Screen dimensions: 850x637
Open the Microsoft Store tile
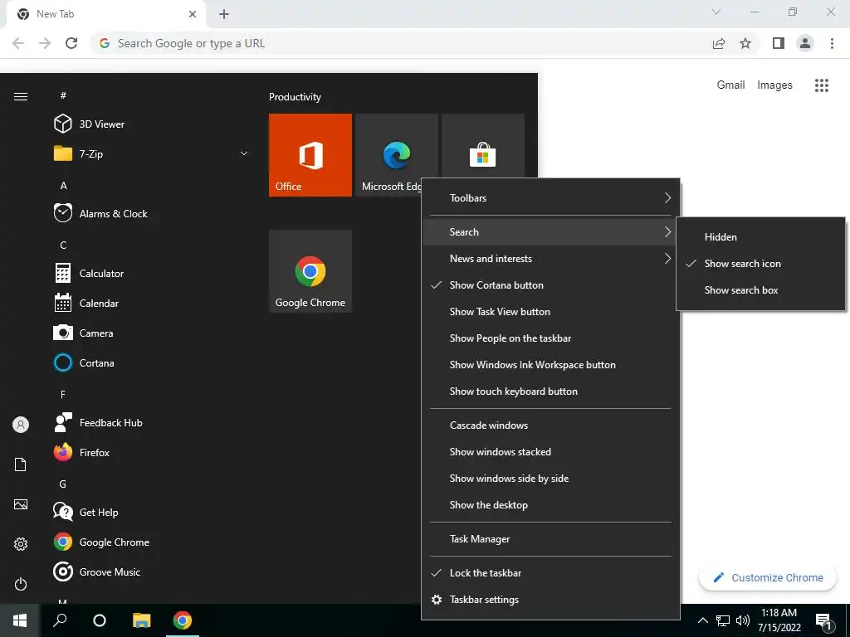click(x=482, y=146)
